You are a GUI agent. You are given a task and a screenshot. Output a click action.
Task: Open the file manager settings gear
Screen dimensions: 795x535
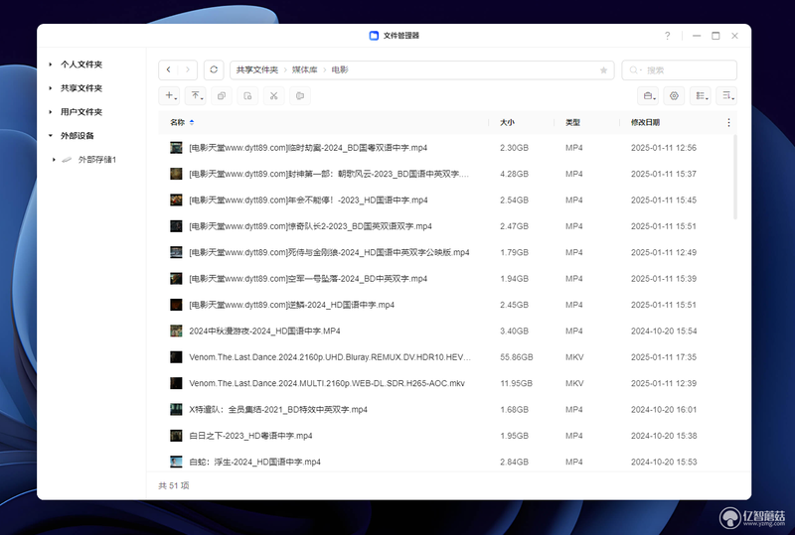tap(674, 95)
